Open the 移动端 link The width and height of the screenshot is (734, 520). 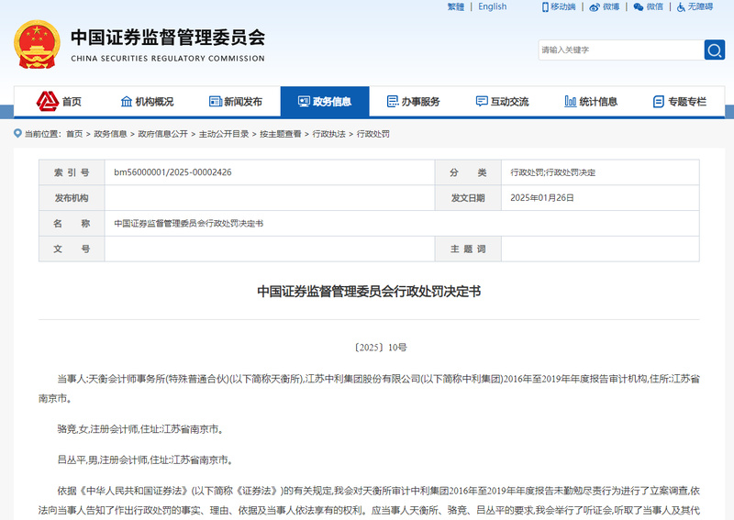(562, 6)
